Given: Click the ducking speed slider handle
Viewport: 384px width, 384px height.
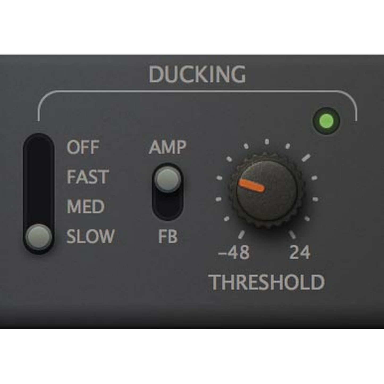Looking at the screenshot, I should tap(39, 237).
